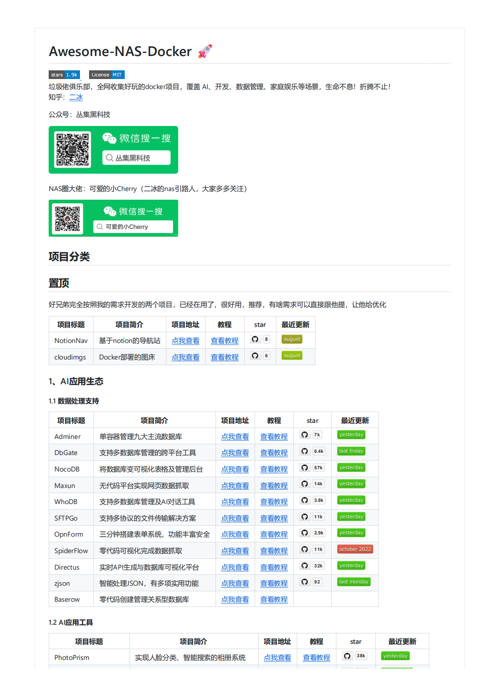Click Directus yesterday update badge
Viewport: 488px width, 689px height.
[x=351, y=565]
